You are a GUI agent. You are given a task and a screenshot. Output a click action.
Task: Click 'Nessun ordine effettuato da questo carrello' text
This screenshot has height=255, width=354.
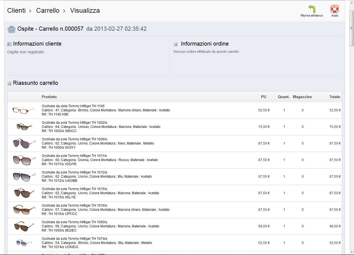(x=206, y=52)
